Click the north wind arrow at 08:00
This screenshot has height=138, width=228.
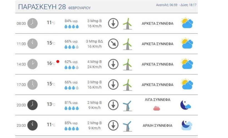pos(113,23)
